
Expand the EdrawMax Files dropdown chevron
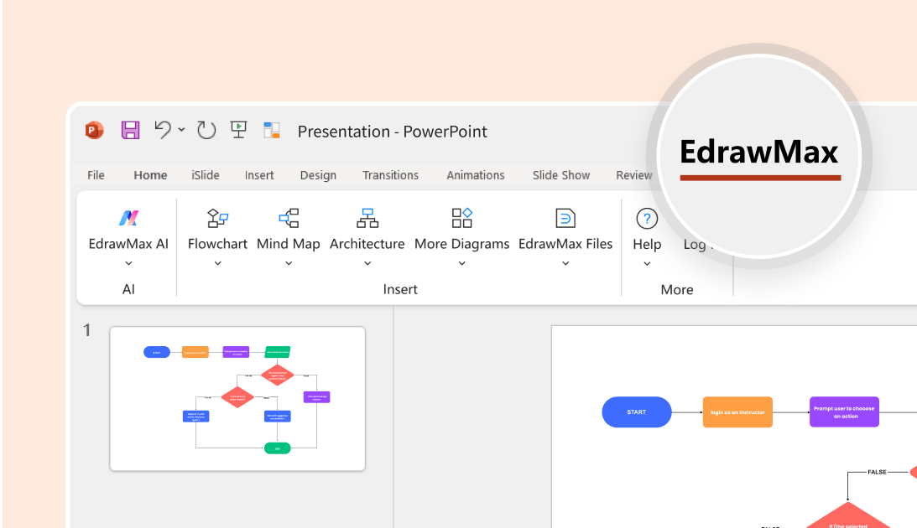pyautogui.click(x=565, y=263)
